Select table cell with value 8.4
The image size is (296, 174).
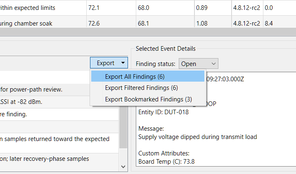[x=279, y=22]
